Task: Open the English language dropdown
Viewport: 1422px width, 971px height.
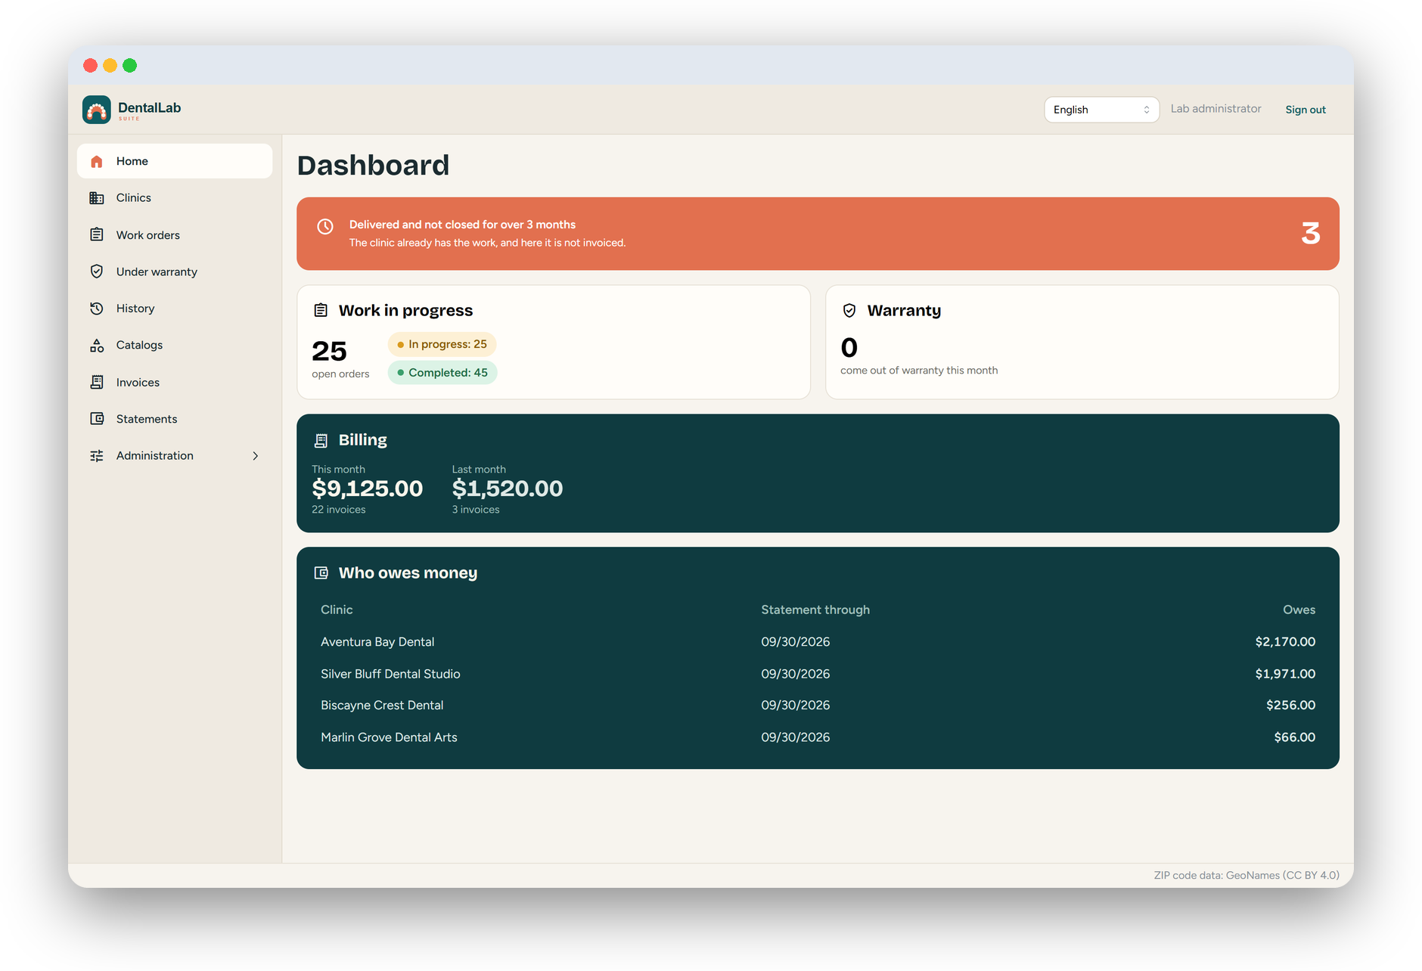Action: (1101, 110)
